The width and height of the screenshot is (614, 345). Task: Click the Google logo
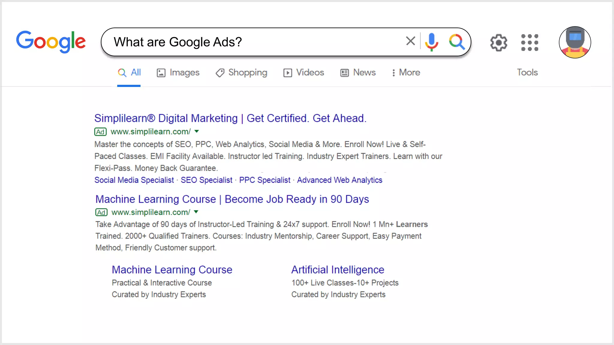pos(51,42)
